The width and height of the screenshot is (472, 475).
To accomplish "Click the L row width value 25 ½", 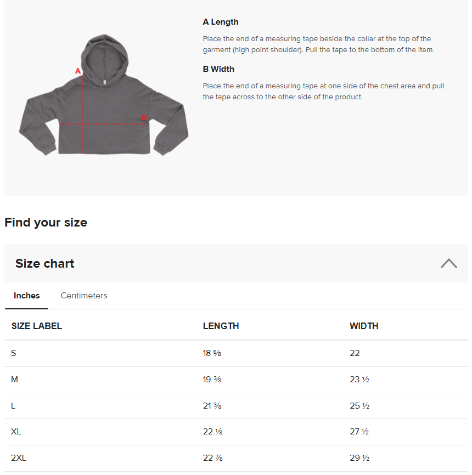I will pos(359,406).
